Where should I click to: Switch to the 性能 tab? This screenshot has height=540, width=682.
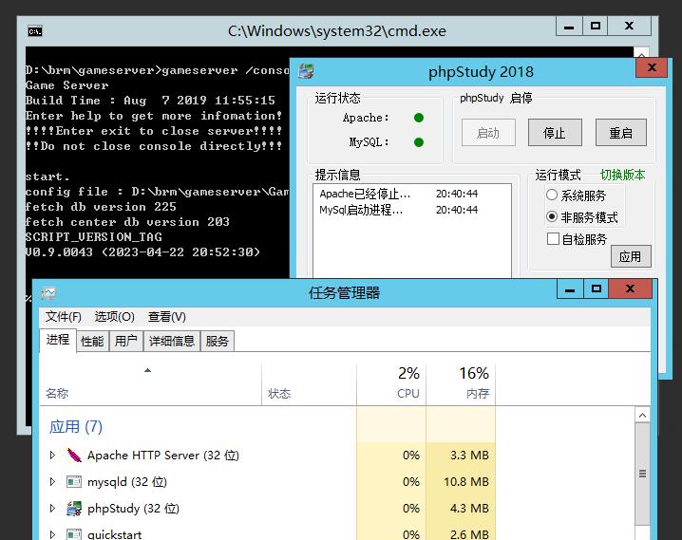pos(92,341)
